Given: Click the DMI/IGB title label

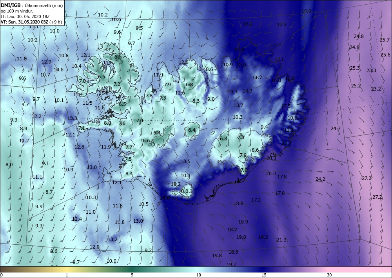Looking at the screenshot, I should 11,5.
